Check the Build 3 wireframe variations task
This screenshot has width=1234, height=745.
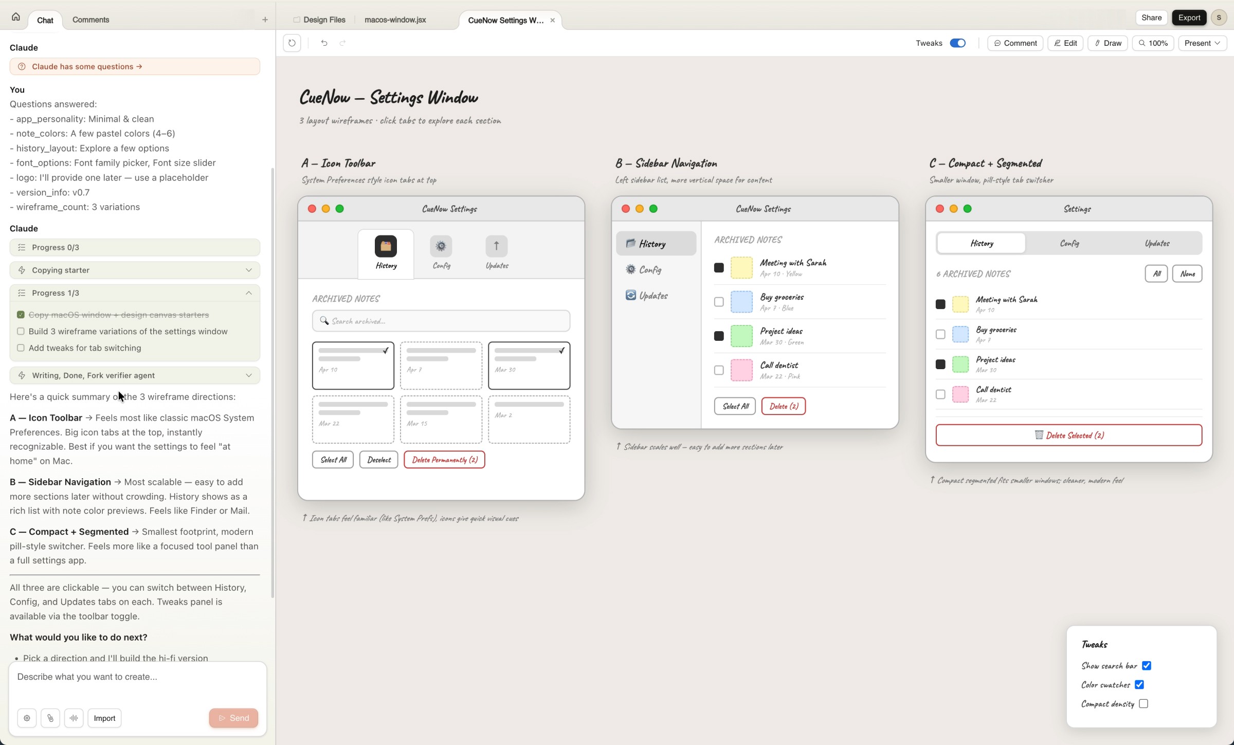coord(21,332)
